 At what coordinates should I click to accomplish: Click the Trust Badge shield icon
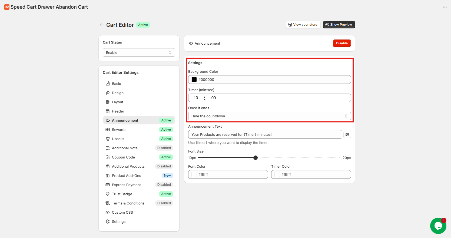click(108, 194)
